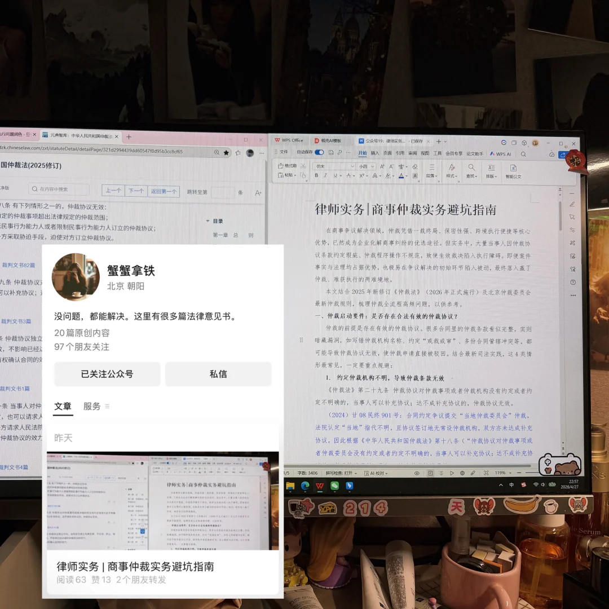Image resolution: width=609 pixels, height=609 pixels.
Task: Click the 私信 message button
Action: click(x=218, y=374)
